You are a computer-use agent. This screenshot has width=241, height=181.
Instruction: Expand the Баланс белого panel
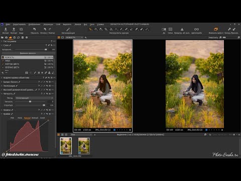point(2,82)
